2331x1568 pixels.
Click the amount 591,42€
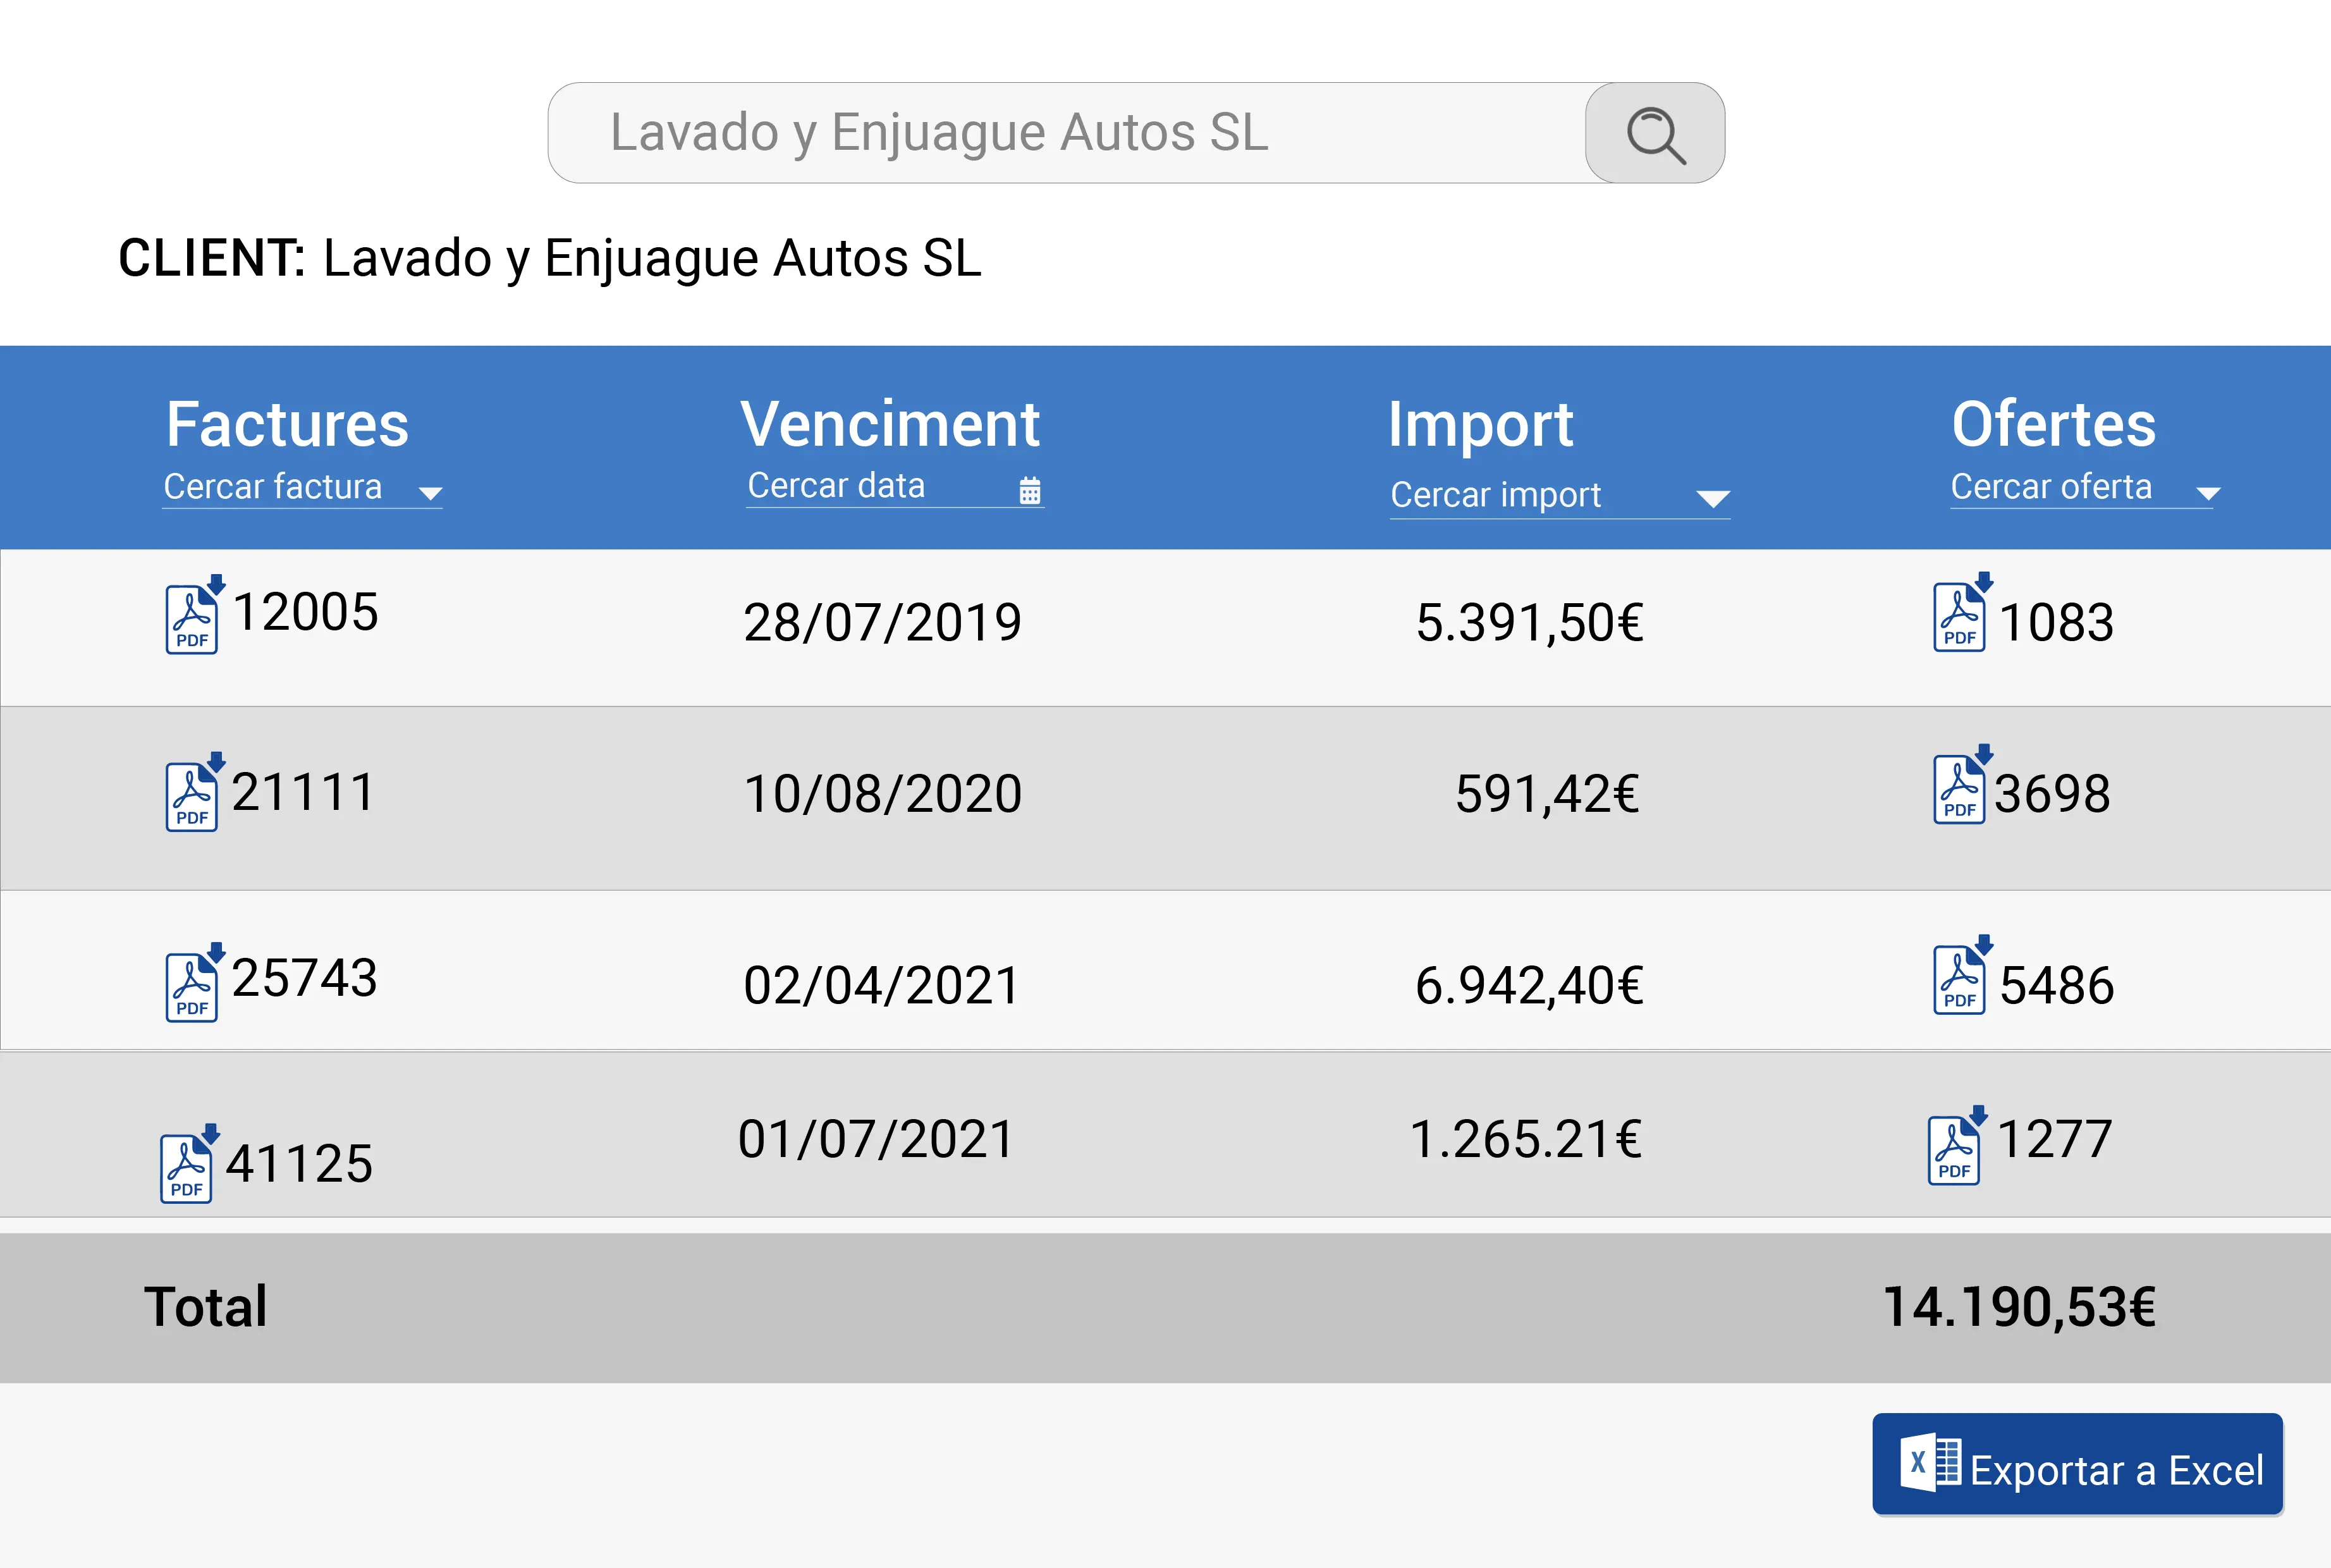pos(1548,794)
